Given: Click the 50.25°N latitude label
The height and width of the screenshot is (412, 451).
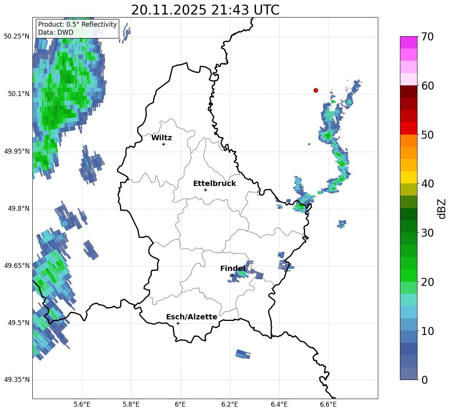Looking at the screenshot, I should (17, 37).
